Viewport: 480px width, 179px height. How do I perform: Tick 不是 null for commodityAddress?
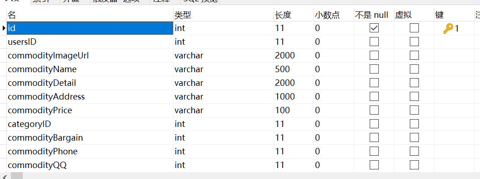tap(374, 96)
